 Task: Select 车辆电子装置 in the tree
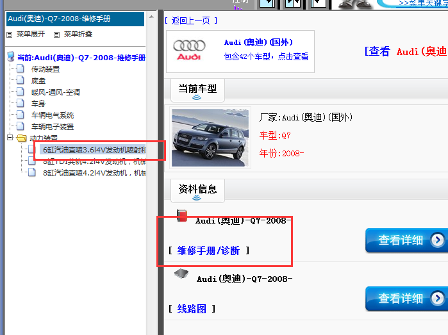point(53,127)
